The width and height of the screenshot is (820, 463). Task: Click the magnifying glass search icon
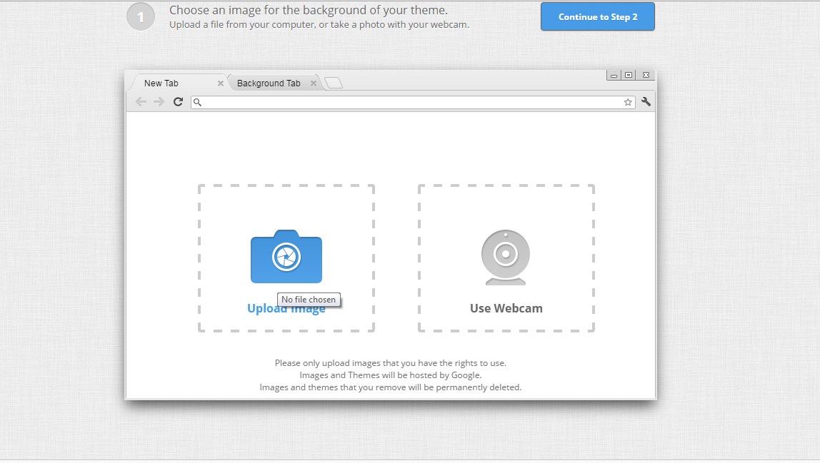pyautogui.click(x=197, y=102)
